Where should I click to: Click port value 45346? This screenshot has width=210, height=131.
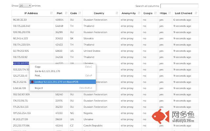pyautogui.click(x=59, y=125)
